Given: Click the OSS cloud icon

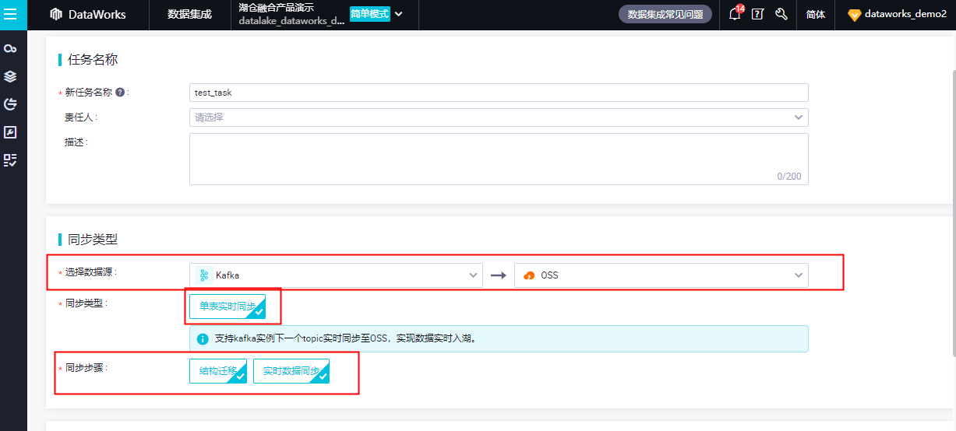Looking at the screenshot, I should (529, 275).
